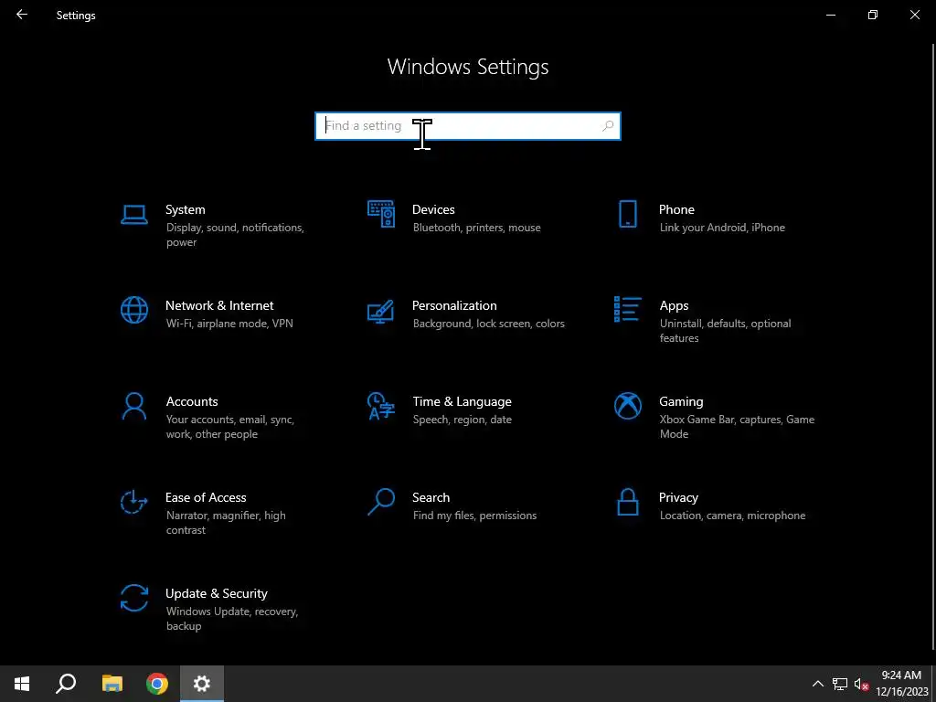Launch File Explorer from taskbar

pyautogui.click(x=112, y=684)
